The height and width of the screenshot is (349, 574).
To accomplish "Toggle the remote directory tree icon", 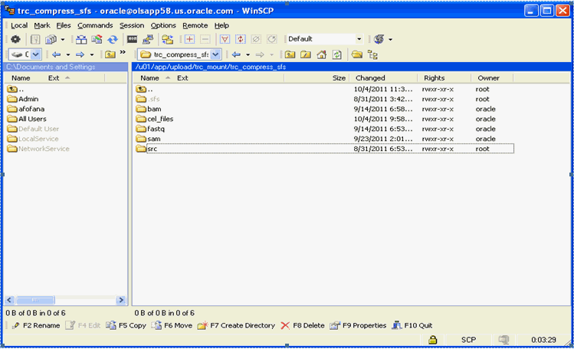I will coord(372,54).
